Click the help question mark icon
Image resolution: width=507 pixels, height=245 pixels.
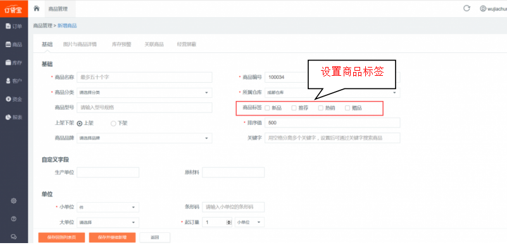13,219
